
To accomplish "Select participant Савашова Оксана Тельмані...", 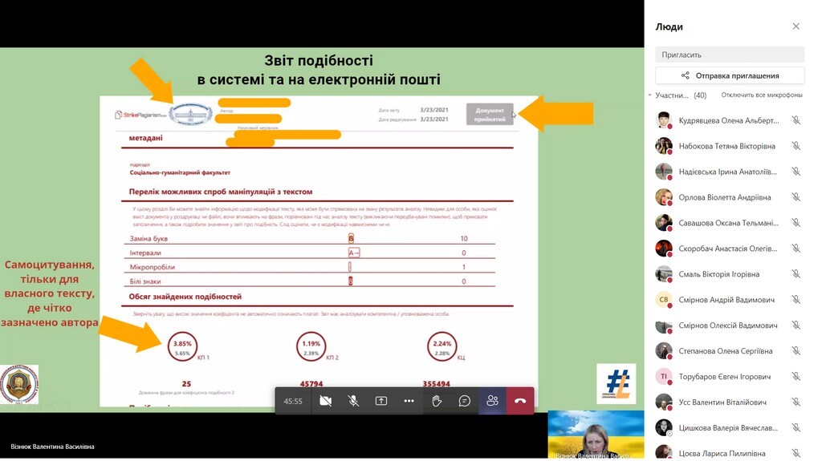I will [729, 223].
